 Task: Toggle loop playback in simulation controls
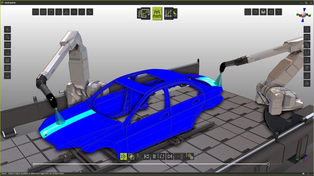tap(162, 156)
